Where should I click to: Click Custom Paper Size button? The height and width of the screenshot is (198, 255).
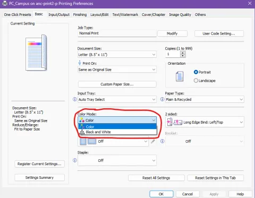pyautogui.click(x=117, y=84)
